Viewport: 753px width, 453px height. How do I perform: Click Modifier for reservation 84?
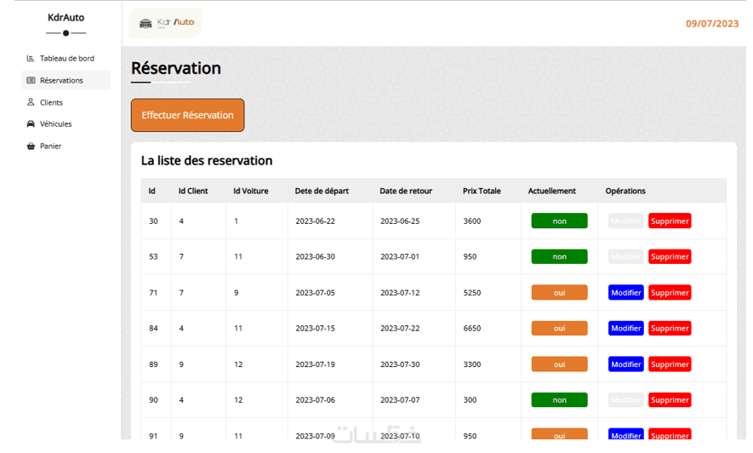[626, 329]
